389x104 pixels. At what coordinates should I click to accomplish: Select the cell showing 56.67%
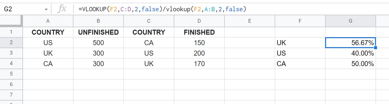(x=350, y=43)
